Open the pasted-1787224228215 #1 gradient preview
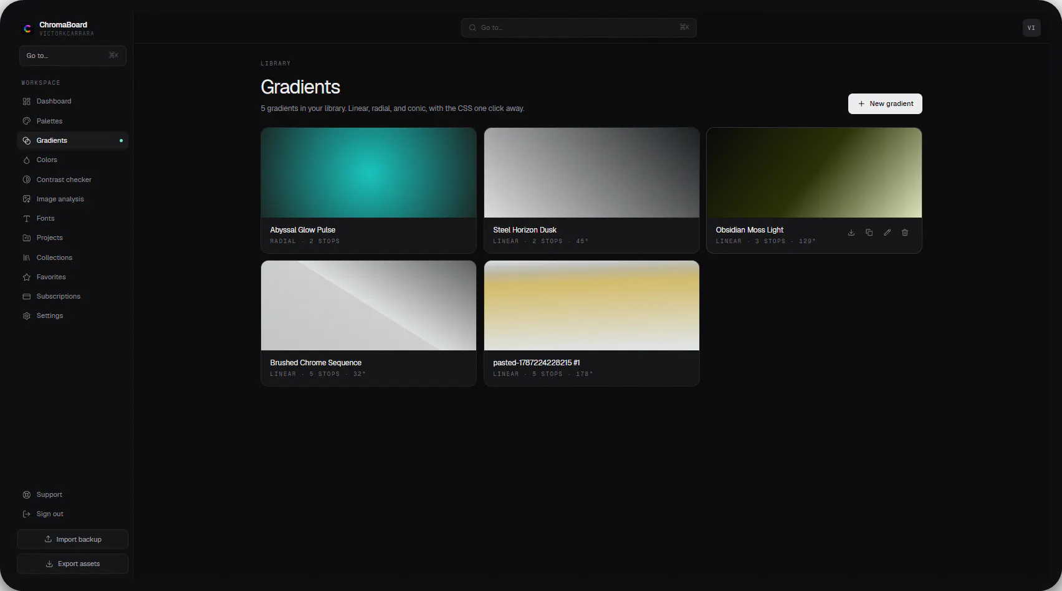 pos(591,305)
